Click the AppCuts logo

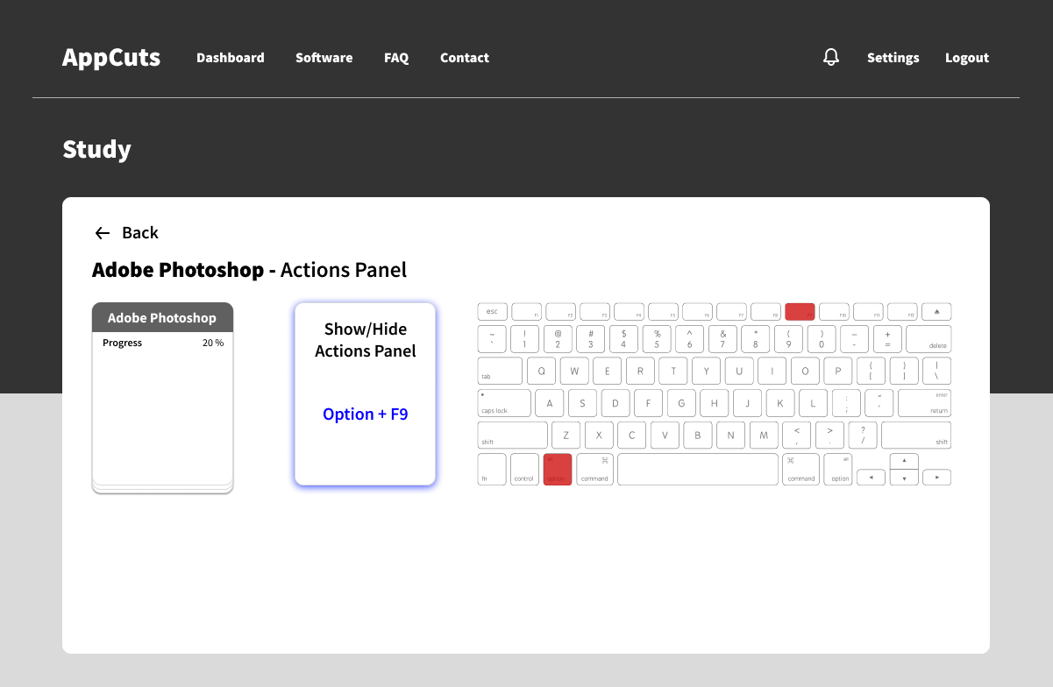[111, 58]
